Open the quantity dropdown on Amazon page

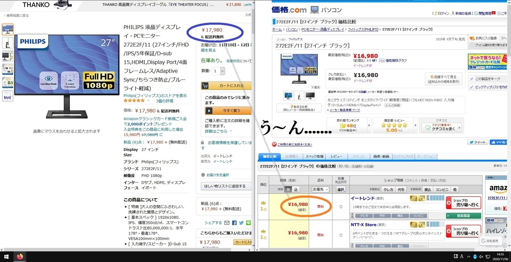(218, 71)
